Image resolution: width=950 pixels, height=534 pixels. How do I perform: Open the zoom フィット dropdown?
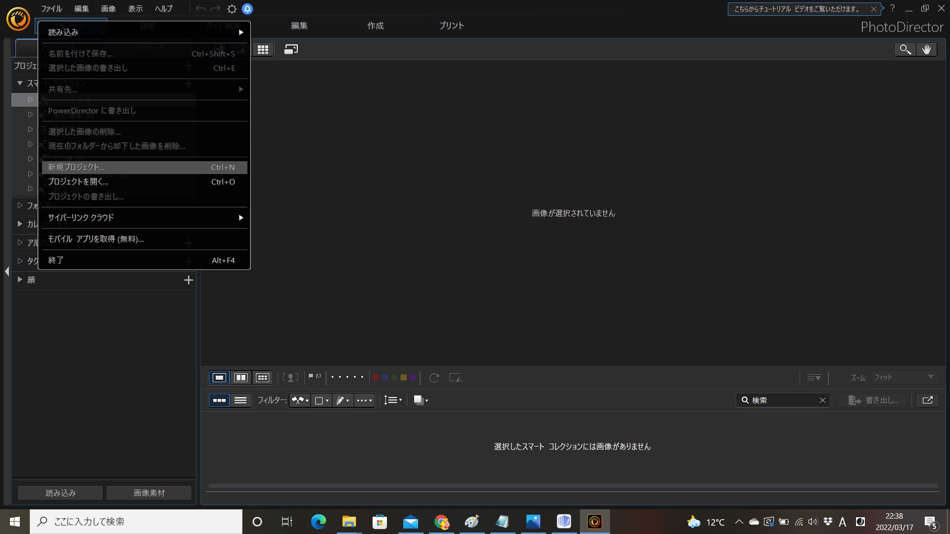point(903,377)
